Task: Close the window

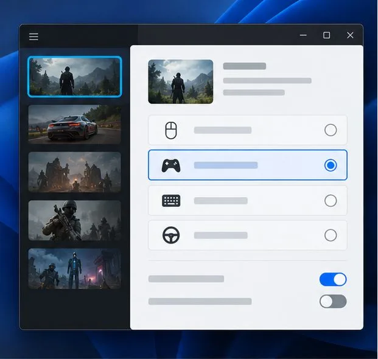Action: (350, 35)
